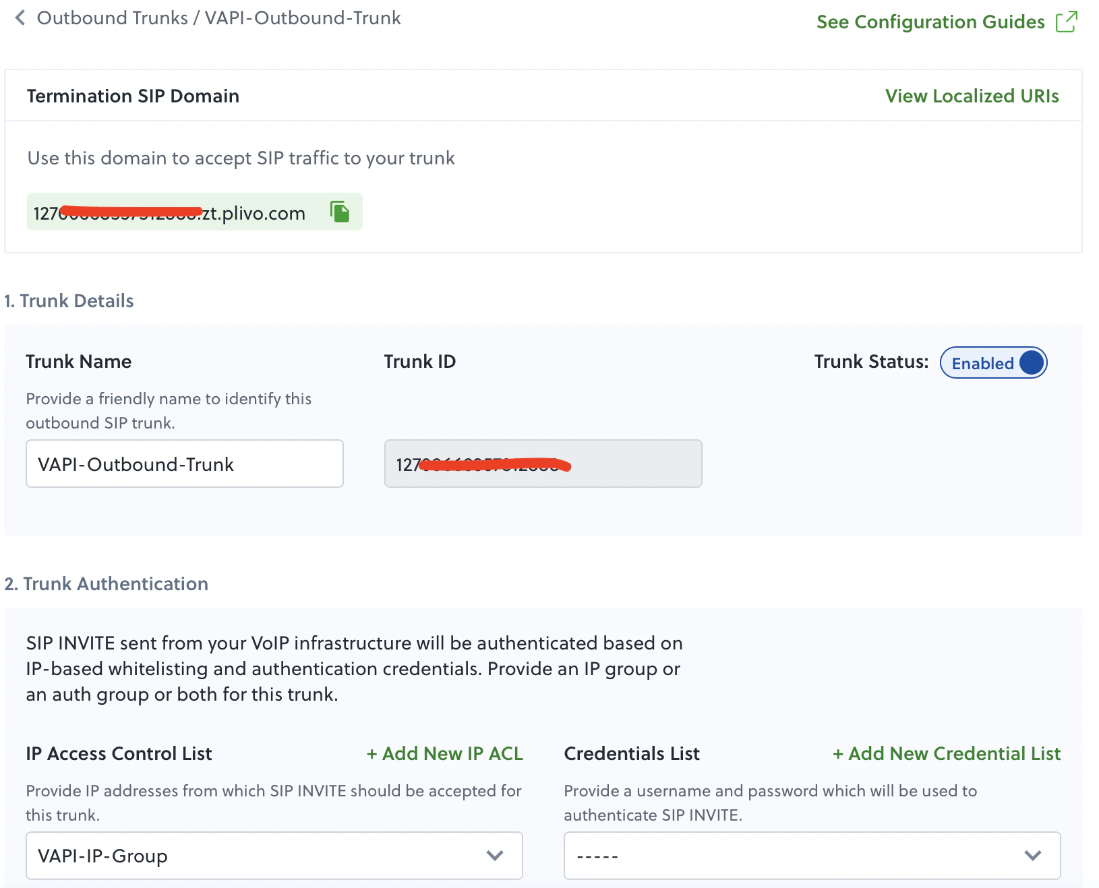Open the VAPI-IP-Group dropdown

[x=270, y=856]
